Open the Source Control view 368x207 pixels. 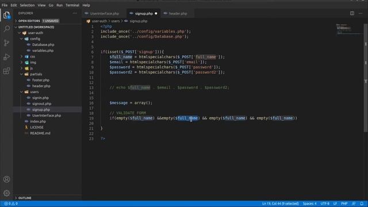tap(6, 43)
